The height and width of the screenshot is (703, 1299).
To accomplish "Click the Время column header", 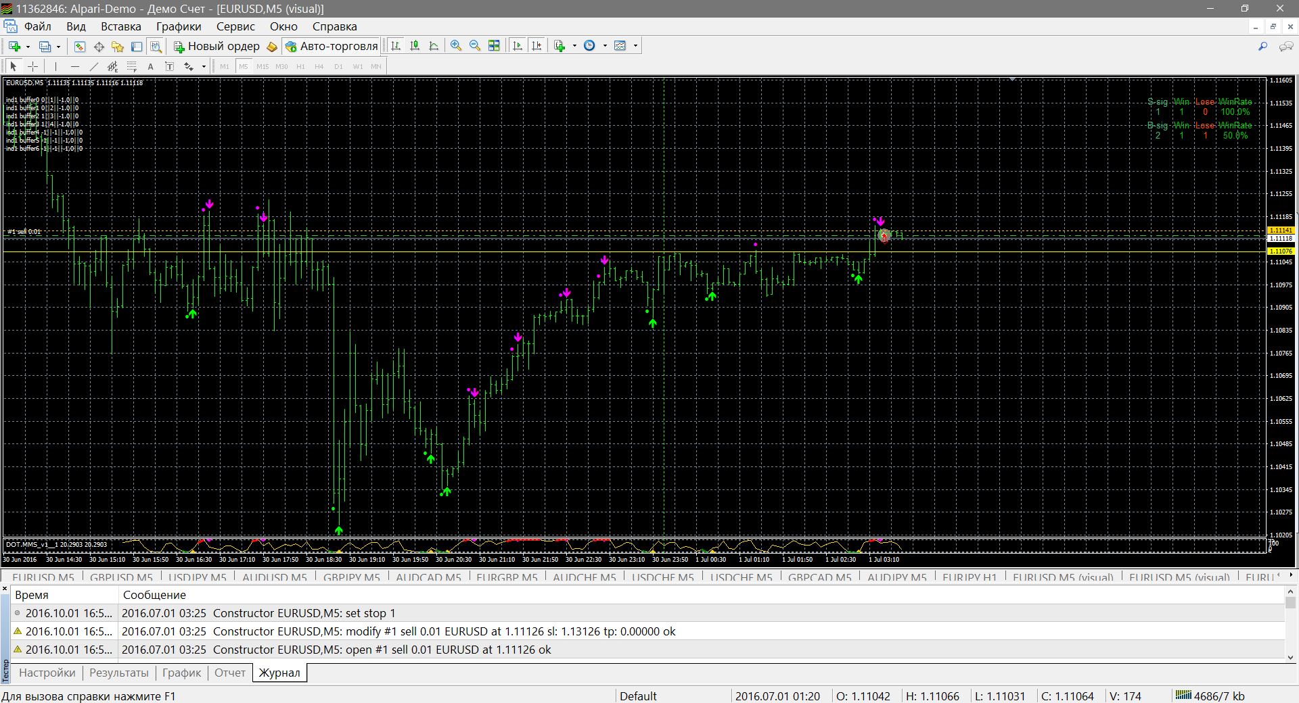I will pos(65,595).
